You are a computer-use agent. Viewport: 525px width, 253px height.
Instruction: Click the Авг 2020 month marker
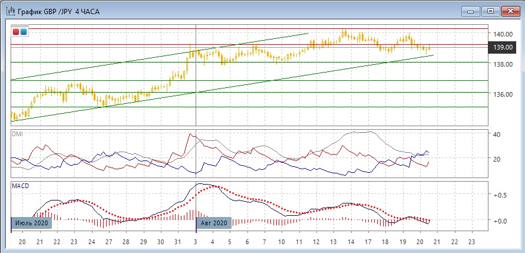tap(213, 223)
